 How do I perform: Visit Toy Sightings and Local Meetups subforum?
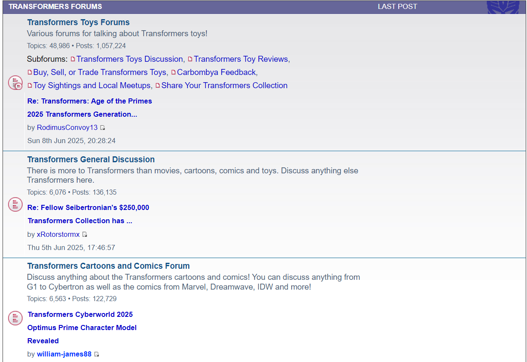pos(92,85)
